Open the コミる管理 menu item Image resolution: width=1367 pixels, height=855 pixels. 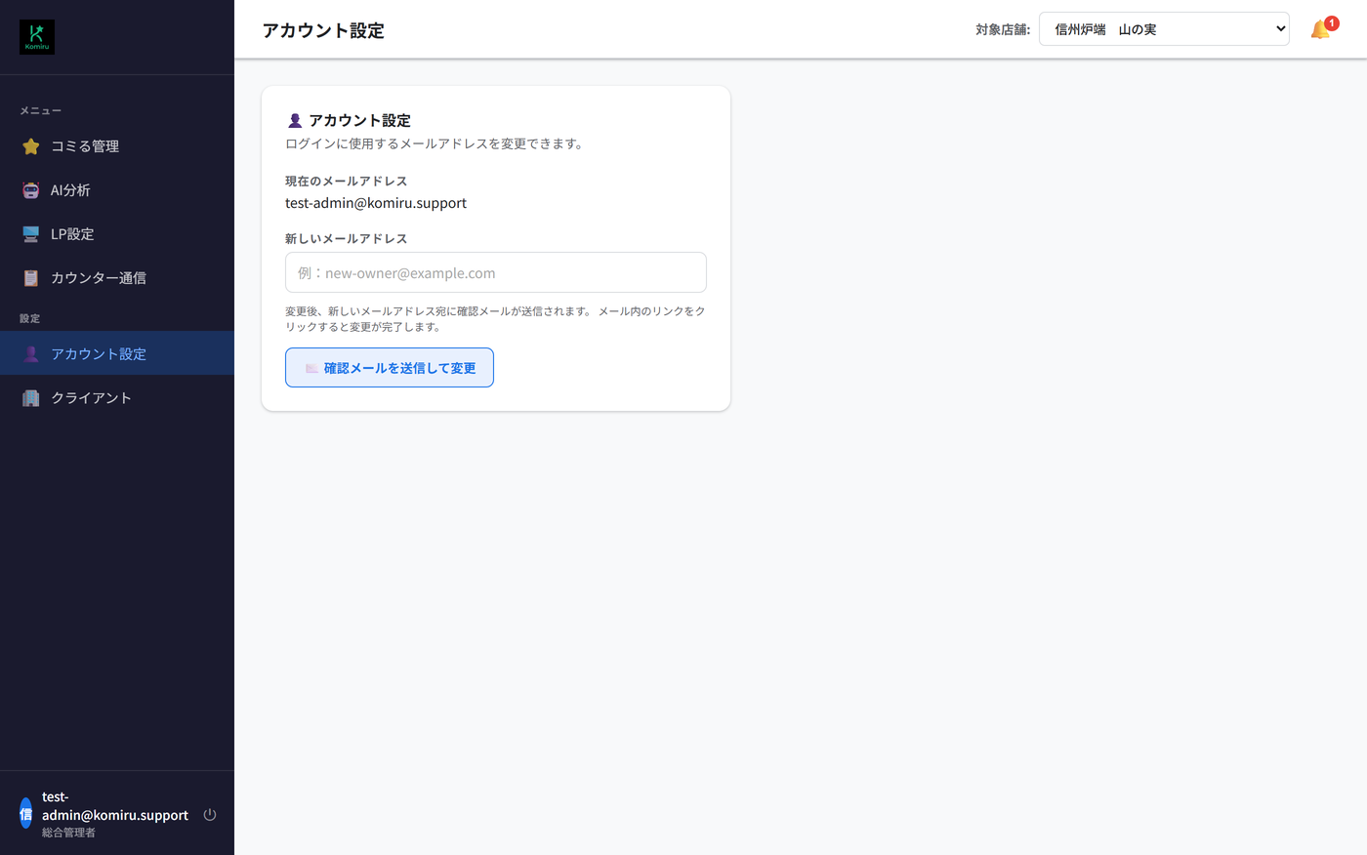point(117,146)
